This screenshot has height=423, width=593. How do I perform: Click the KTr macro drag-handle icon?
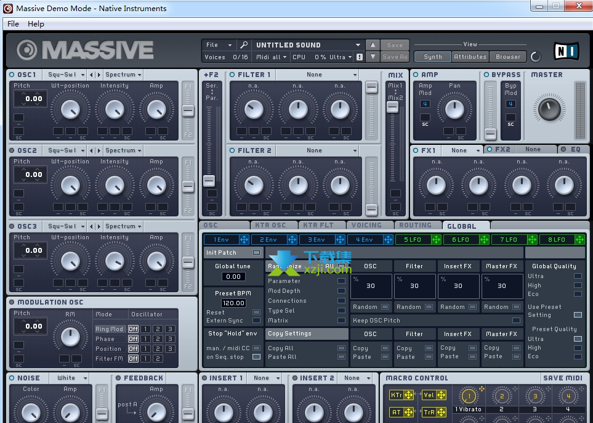409,395
